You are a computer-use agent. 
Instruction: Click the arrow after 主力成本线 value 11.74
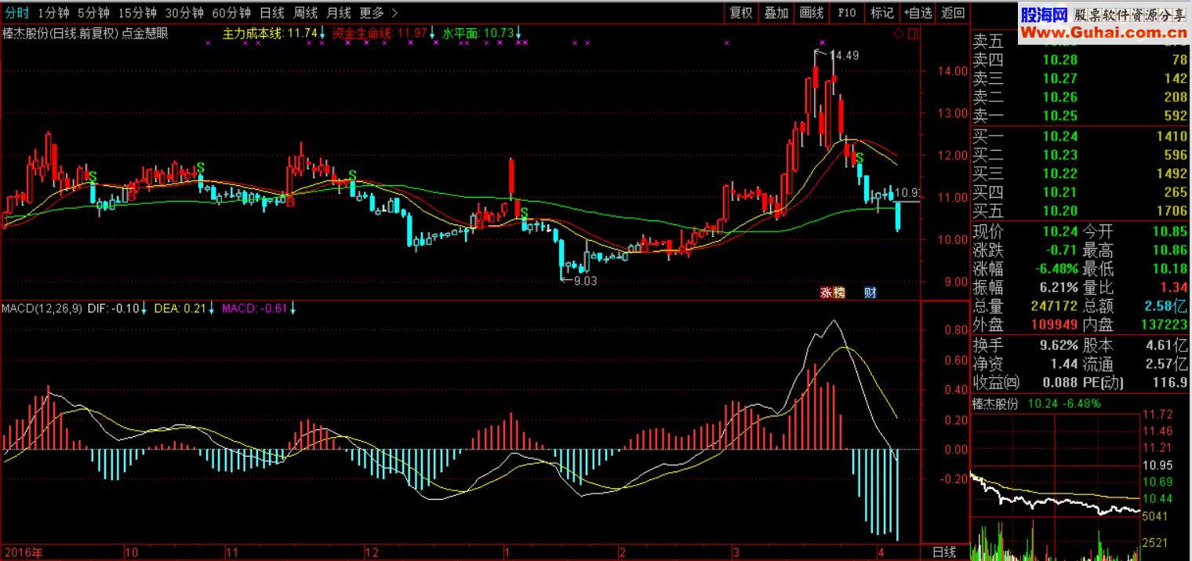322,34
